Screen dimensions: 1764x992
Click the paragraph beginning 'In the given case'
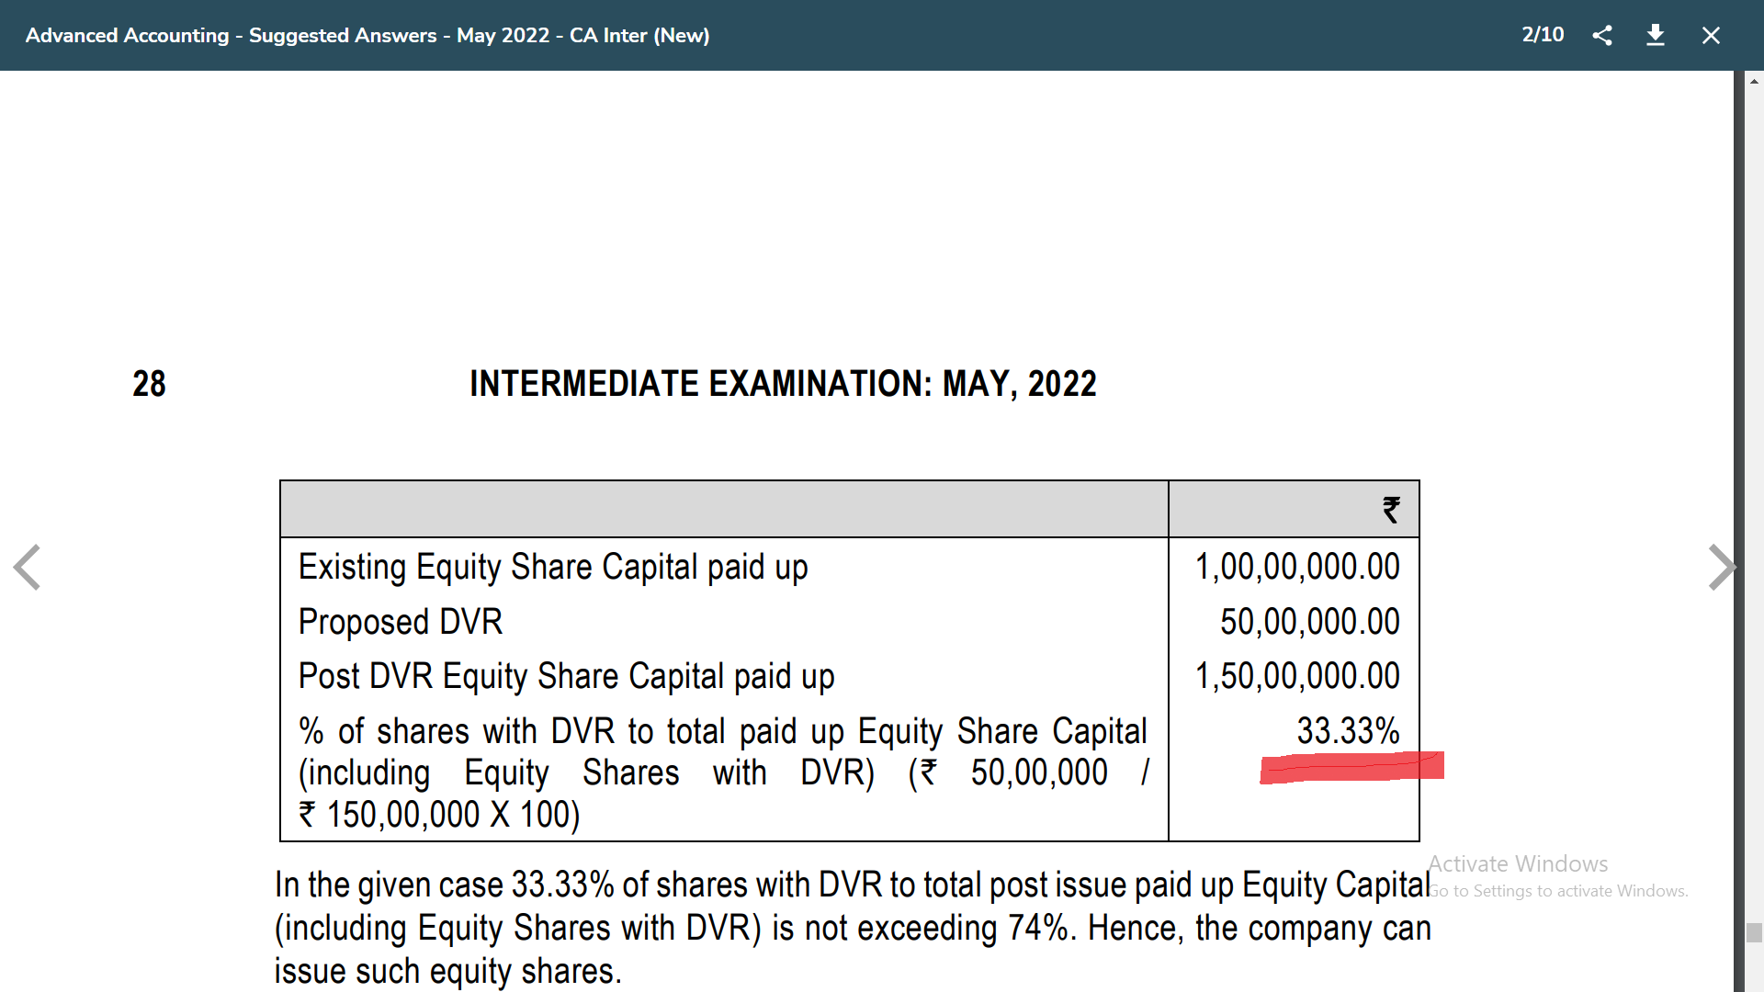click(x=852, y=928)
